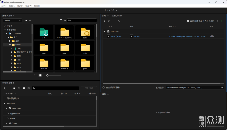227x130 pixels.
Task: Click the output file path link
Action: click(187, 36)
